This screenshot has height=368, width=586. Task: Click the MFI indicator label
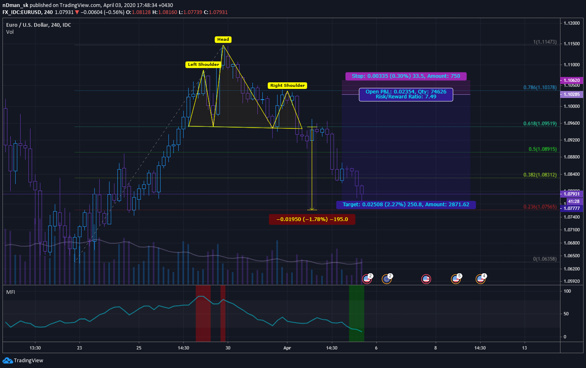point(10,292)
